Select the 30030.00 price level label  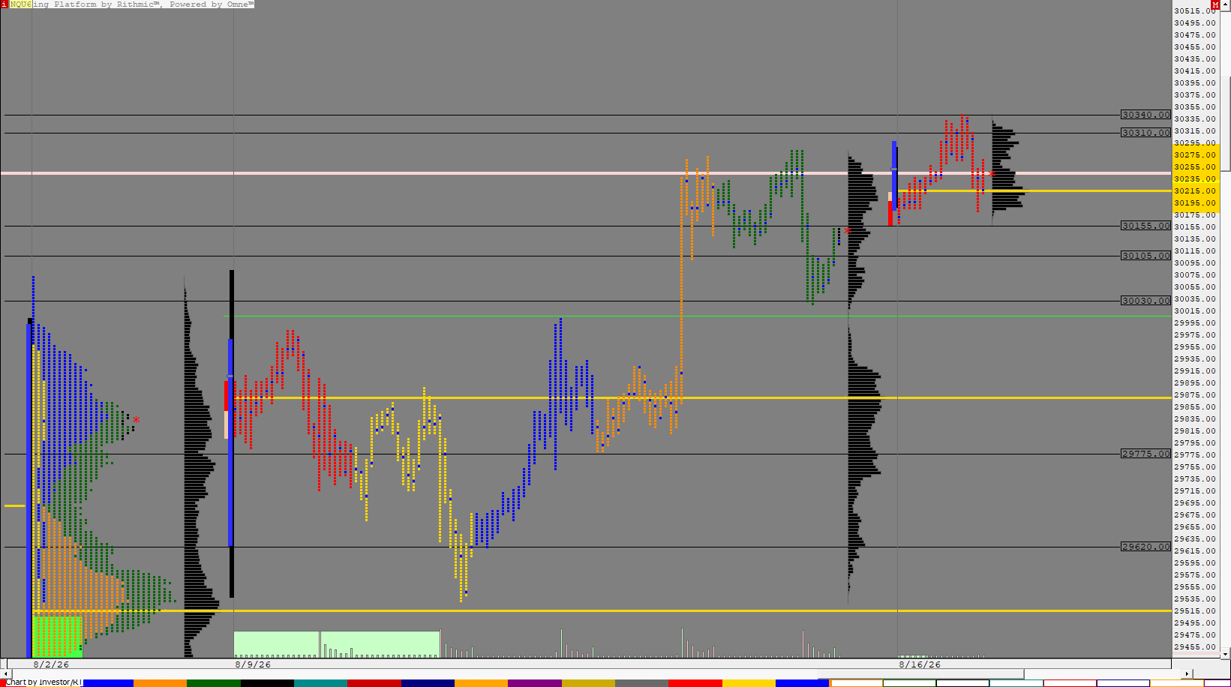point(1145,301)
